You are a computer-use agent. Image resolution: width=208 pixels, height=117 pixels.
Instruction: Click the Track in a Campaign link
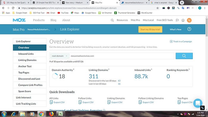pyautogui.click(x=181, y=42)
